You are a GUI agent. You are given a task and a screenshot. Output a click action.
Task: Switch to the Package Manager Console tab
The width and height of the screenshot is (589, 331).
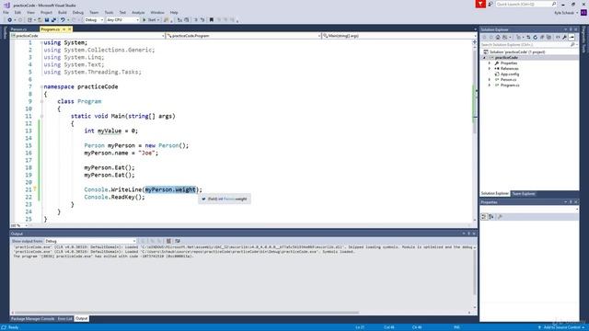click(33, 319)
